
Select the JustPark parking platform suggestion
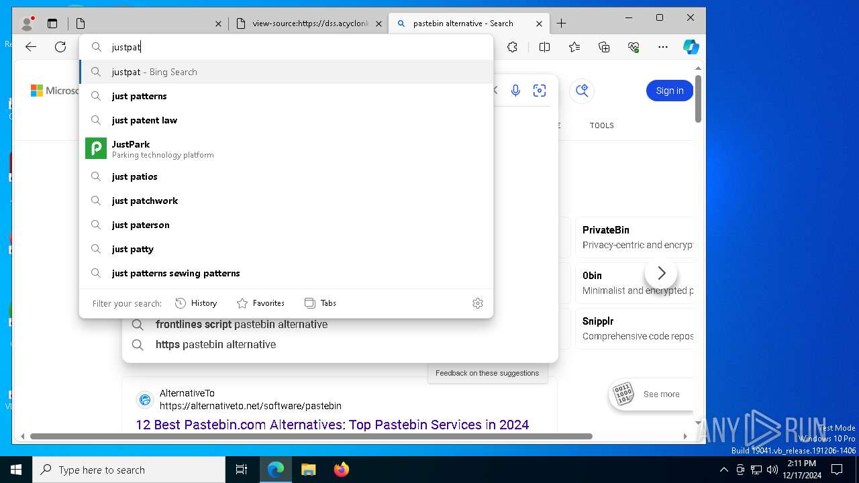pos(286,148)
